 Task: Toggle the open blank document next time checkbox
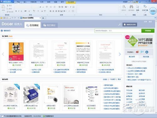pos(2,116)
